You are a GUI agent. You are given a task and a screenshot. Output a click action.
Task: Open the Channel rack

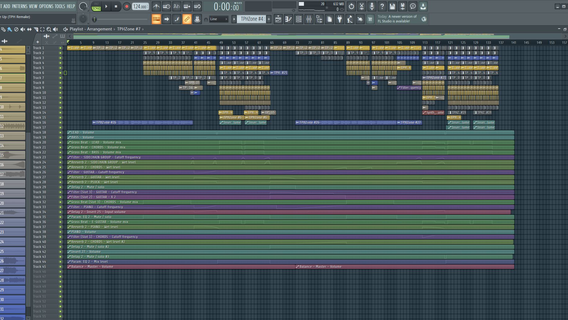(299, 19)
